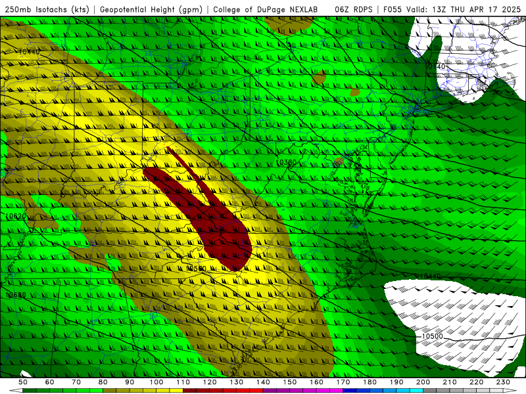Viewport: 526px width, 394px height.
Task: Click the 10500 height contour label
Action: (x=432, y=336)
